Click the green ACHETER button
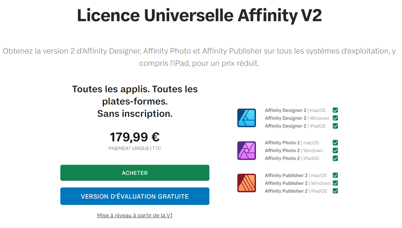Viewport: 402px width, 228px height. [134, 173]
